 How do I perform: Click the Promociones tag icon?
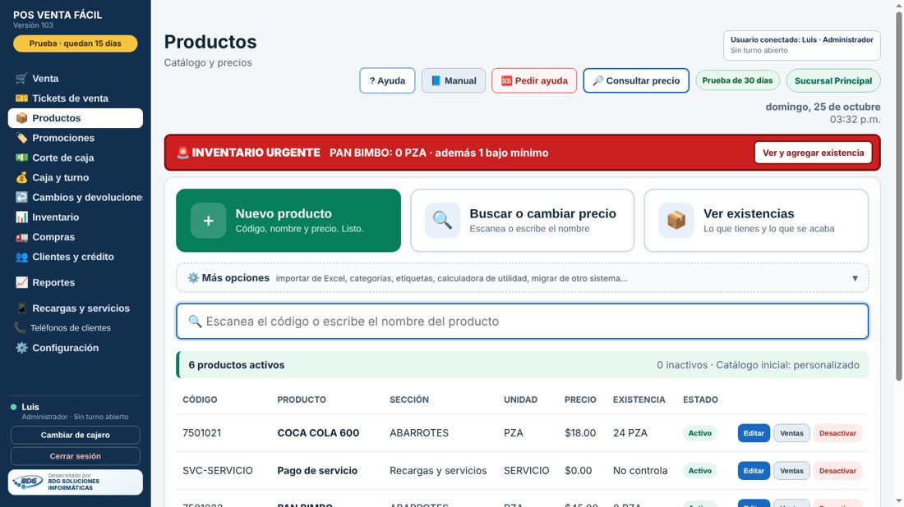[x=21, y=138]
